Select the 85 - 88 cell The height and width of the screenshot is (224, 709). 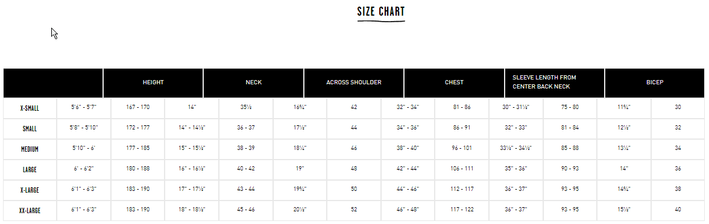[x=570, y=148]
